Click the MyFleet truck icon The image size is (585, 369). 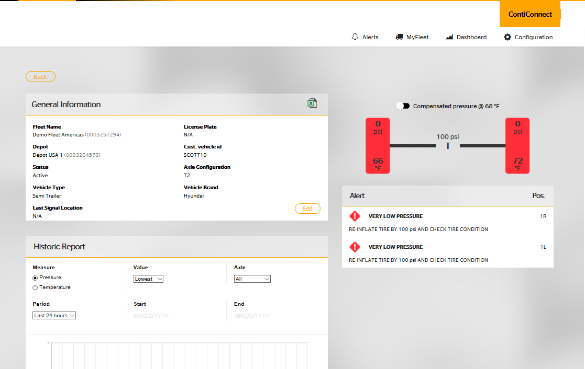click(399, 37)
